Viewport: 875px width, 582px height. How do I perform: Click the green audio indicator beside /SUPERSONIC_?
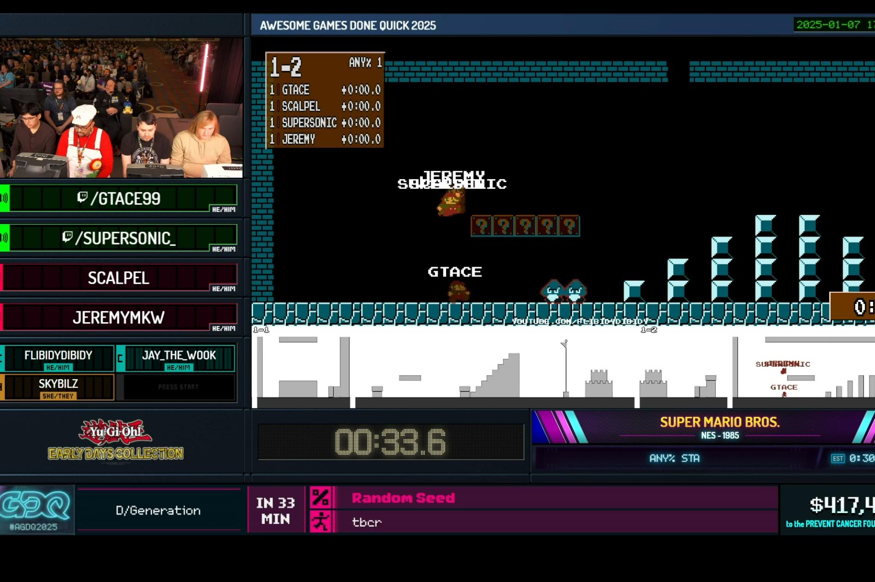click(5, 238)
